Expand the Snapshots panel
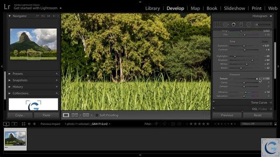The height and width of the screenshot is (157, 280). click(x=10, y=80)
